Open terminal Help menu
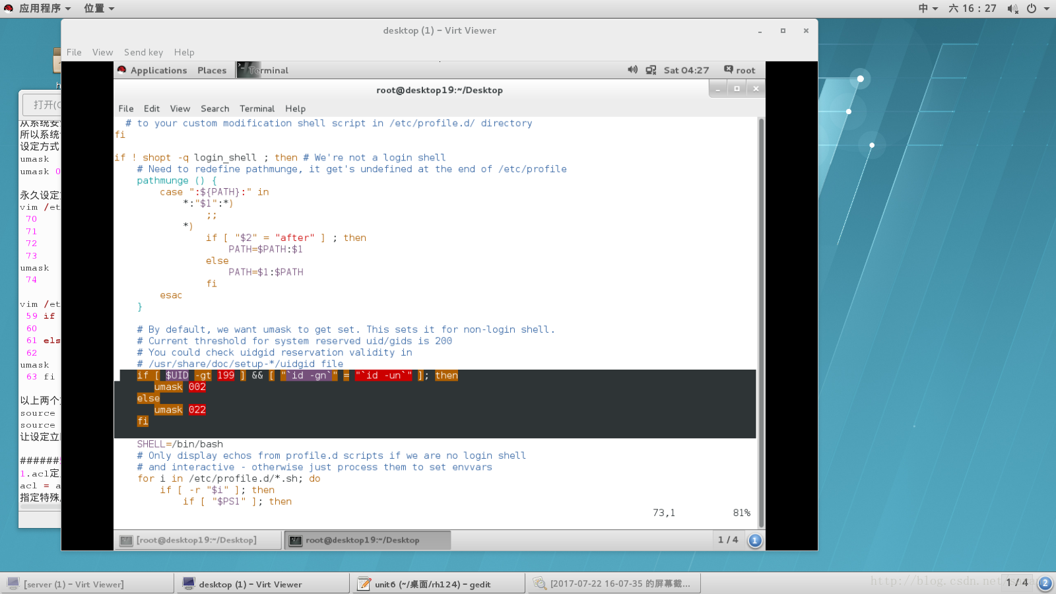Viewport: 1056px width, 594px height. point(295,109)
